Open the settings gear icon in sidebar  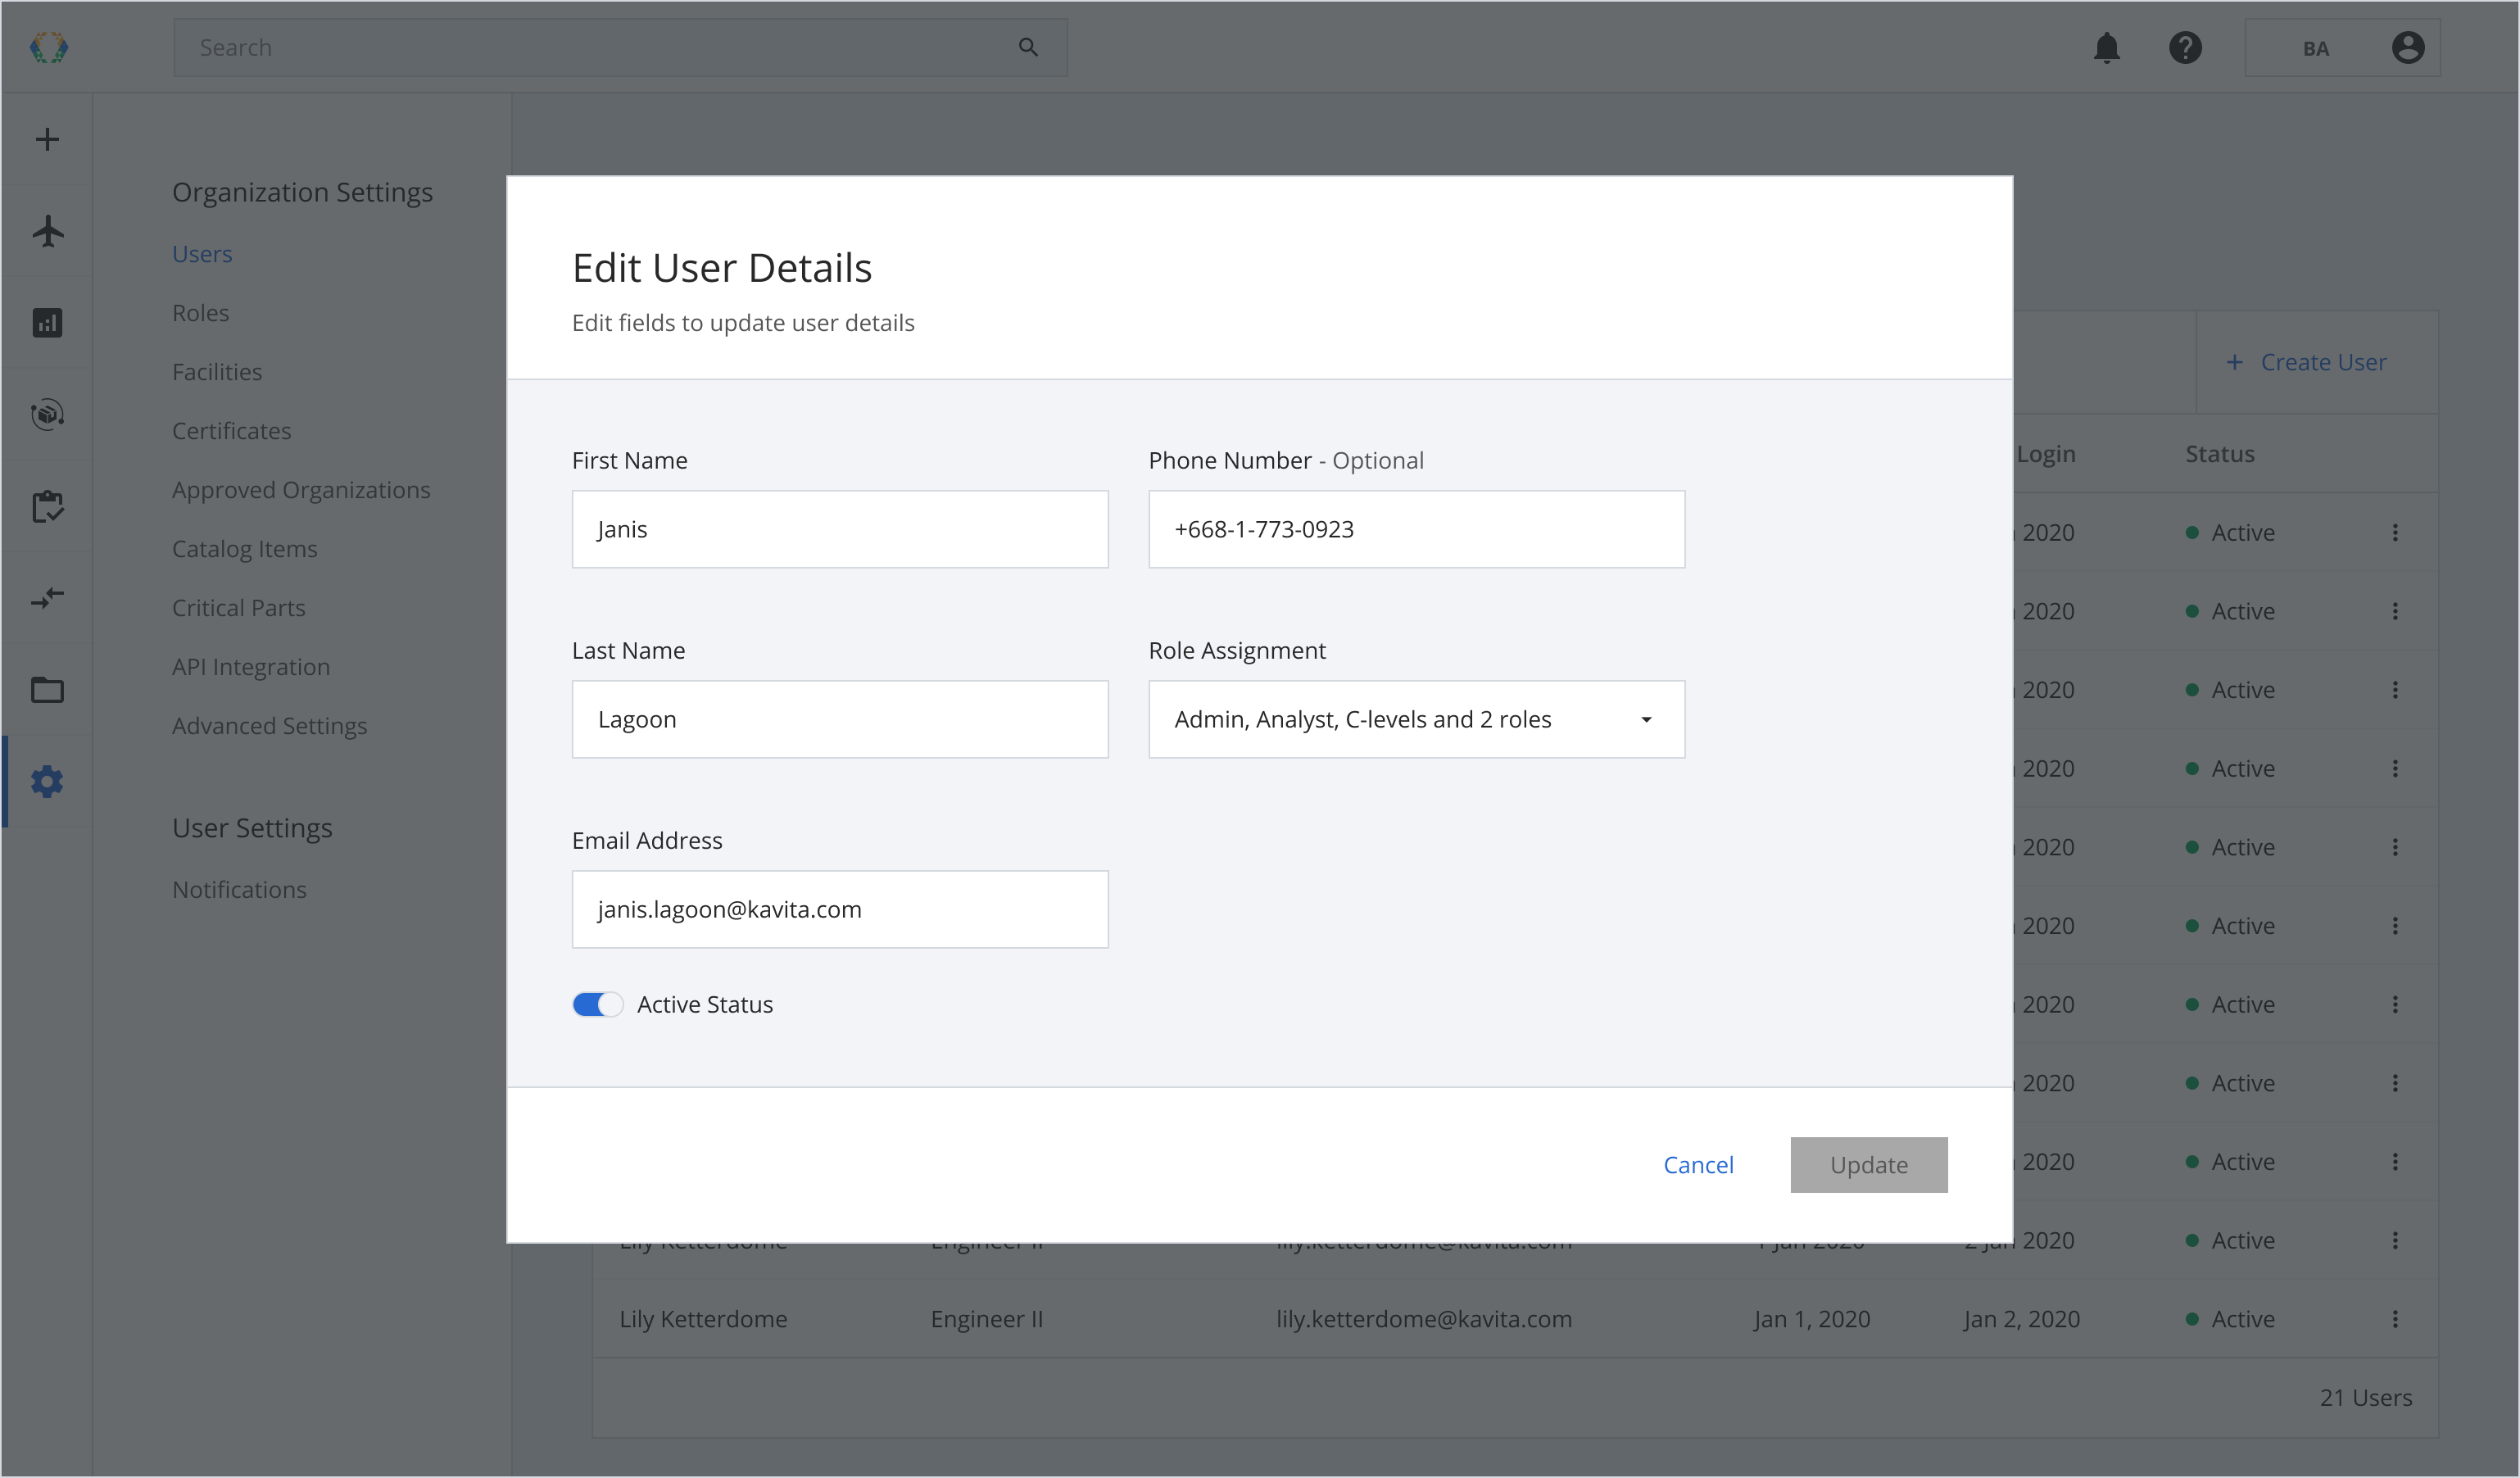(x=47, y=781)
